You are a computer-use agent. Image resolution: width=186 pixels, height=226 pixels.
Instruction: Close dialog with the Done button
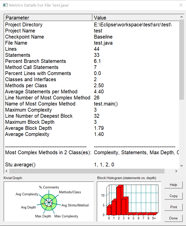pos(174,218)
